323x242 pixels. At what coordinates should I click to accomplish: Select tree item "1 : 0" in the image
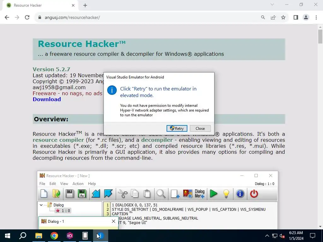[63, 210]
